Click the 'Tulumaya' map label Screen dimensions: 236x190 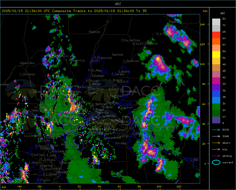click(x=98, y=76)
